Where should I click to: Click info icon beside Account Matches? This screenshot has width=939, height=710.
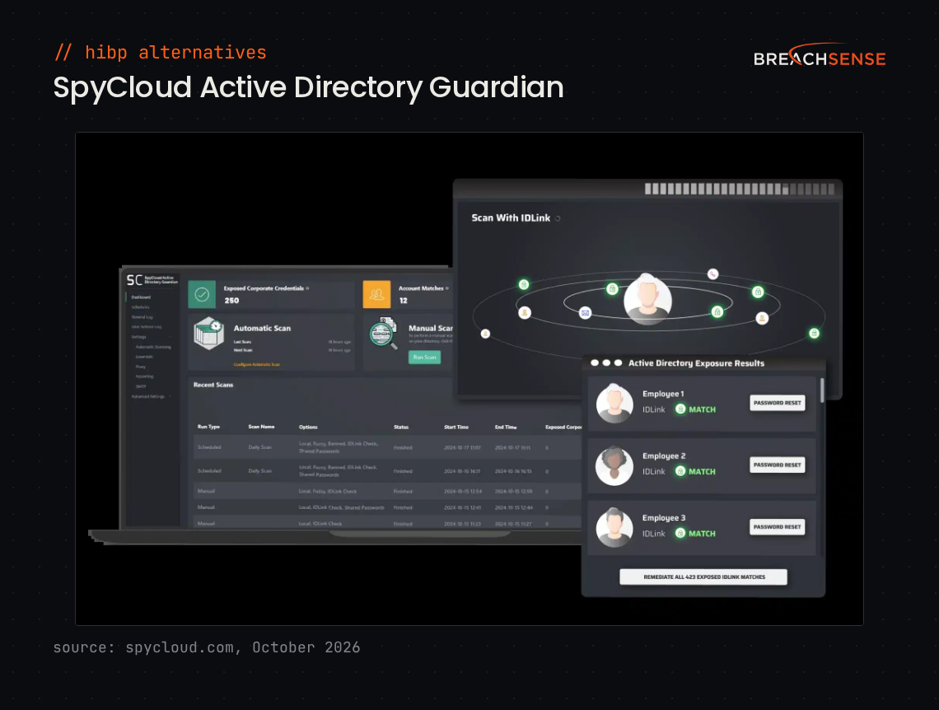click(447, 288)
